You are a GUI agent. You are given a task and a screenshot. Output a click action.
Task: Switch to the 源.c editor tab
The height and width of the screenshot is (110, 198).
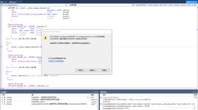pyautogui.click(x=2, y=2)
